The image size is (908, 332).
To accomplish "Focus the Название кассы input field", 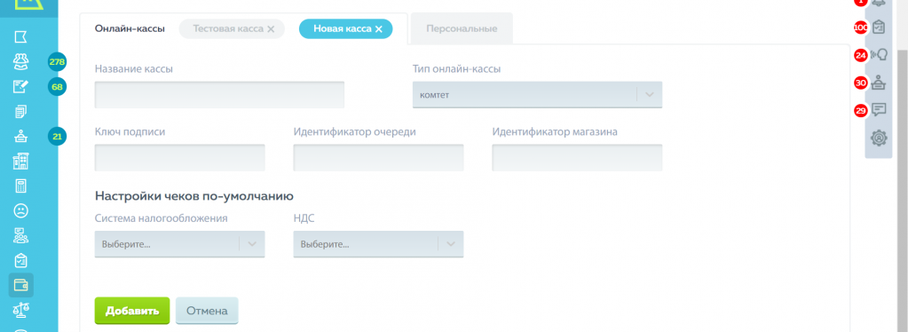I will 219,94.
